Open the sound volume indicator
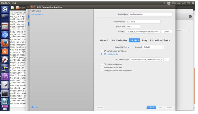Screen dimensions: 198x114 point(178,3)
